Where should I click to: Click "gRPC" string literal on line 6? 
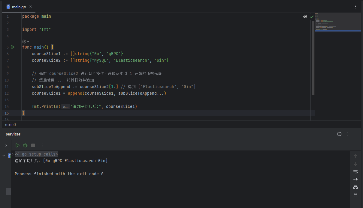[x=113, y=54]
